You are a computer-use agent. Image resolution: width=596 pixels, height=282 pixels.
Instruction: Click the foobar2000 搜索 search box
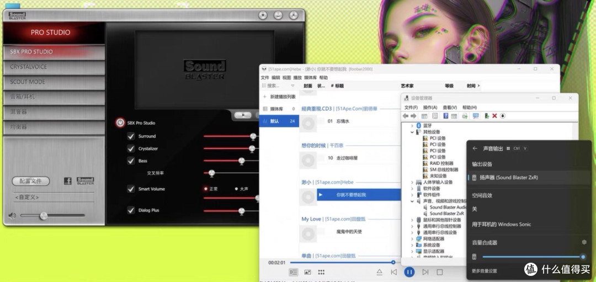[275, 86]
